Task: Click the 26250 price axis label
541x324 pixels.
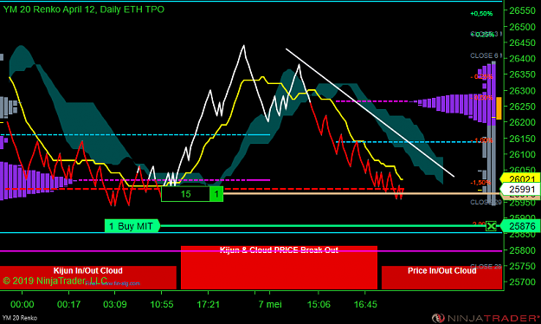Action: pos(522,107)
